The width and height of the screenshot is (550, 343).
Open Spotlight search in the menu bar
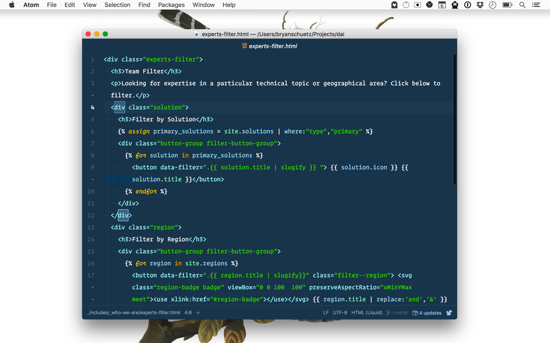coord(522,5)
